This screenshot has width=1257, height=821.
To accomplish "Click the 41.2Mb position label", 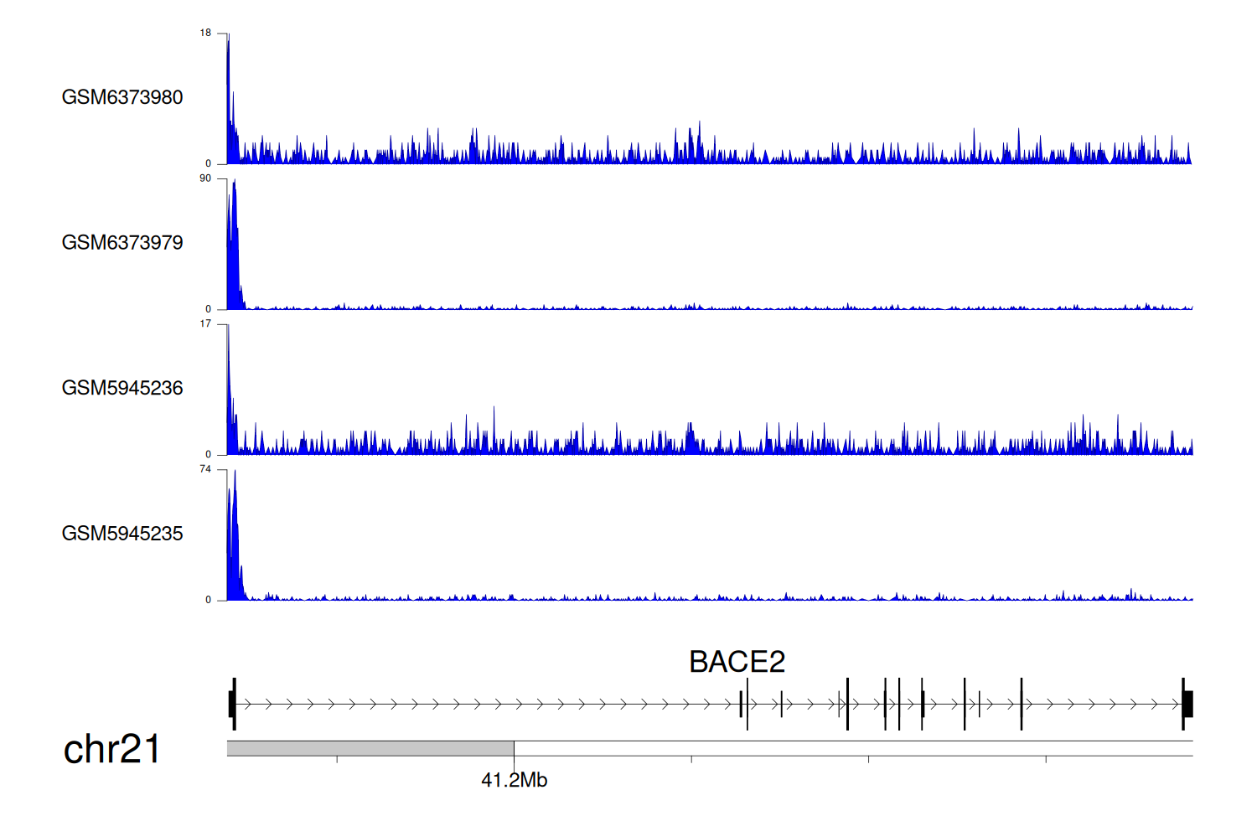I will pyautogui.click(x=514, y=780).
